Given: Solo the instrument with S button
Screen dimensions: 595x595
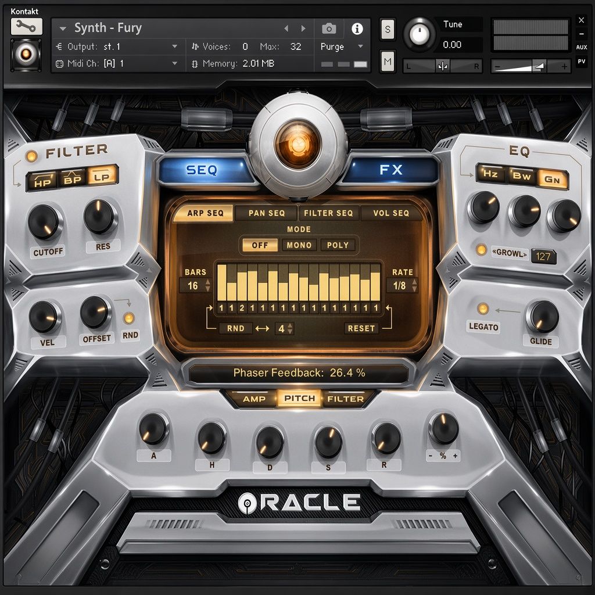Looking at the screenshot, I should [388, 29].
